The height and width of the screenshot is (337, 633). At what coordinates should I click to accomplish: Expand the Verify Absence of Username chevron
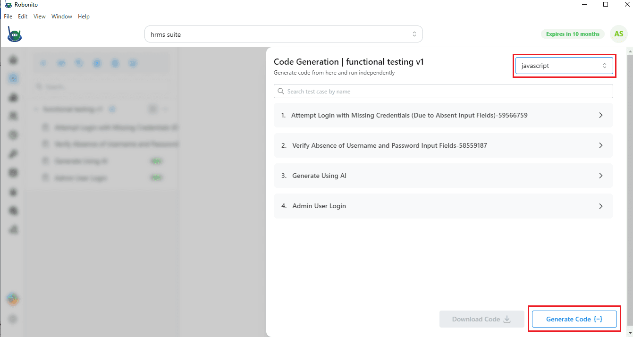pyautogui.click(x=601, y=145)
